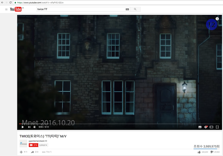This screenshot has width=223, height=156.
Task: Click the magnifier search button
Action: [135, 9]
